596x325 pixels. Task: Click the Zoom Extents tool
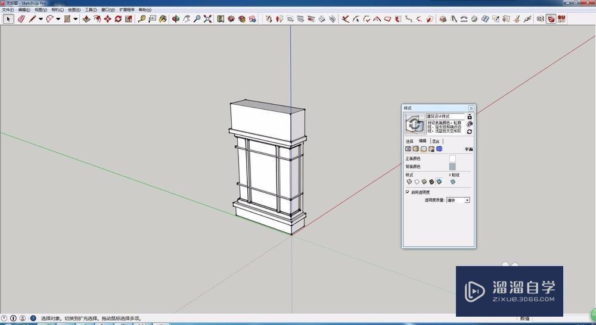click(207, 18)
